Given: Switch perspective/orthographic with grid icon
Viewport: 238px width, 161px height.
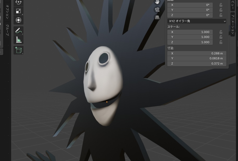Looking at the screenshot, I should click(x=157, y=17).
